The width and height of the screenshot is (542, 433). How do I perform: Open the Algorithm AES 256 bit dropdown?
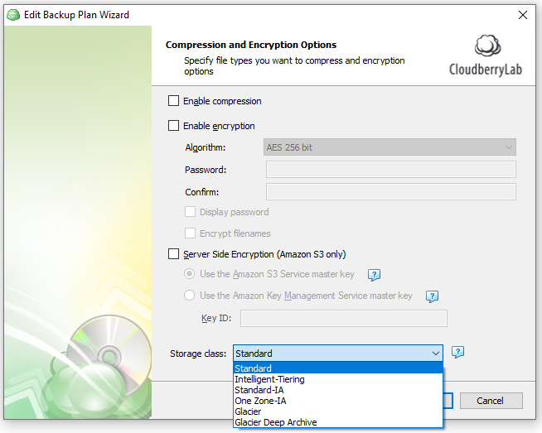pos(390,147)
